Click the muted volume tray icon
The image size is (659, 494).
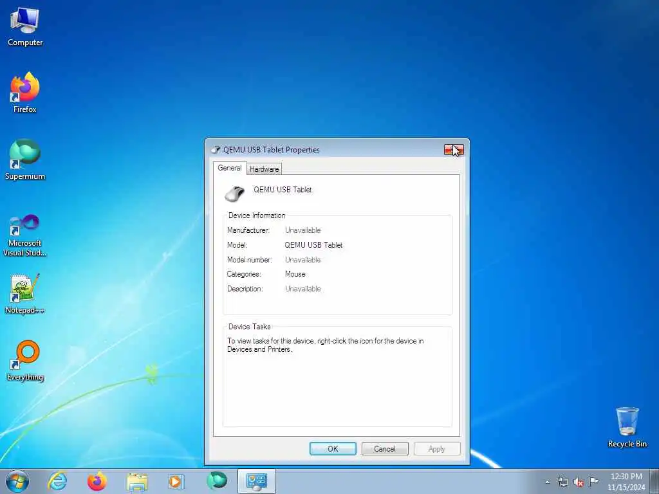[579, 482]
